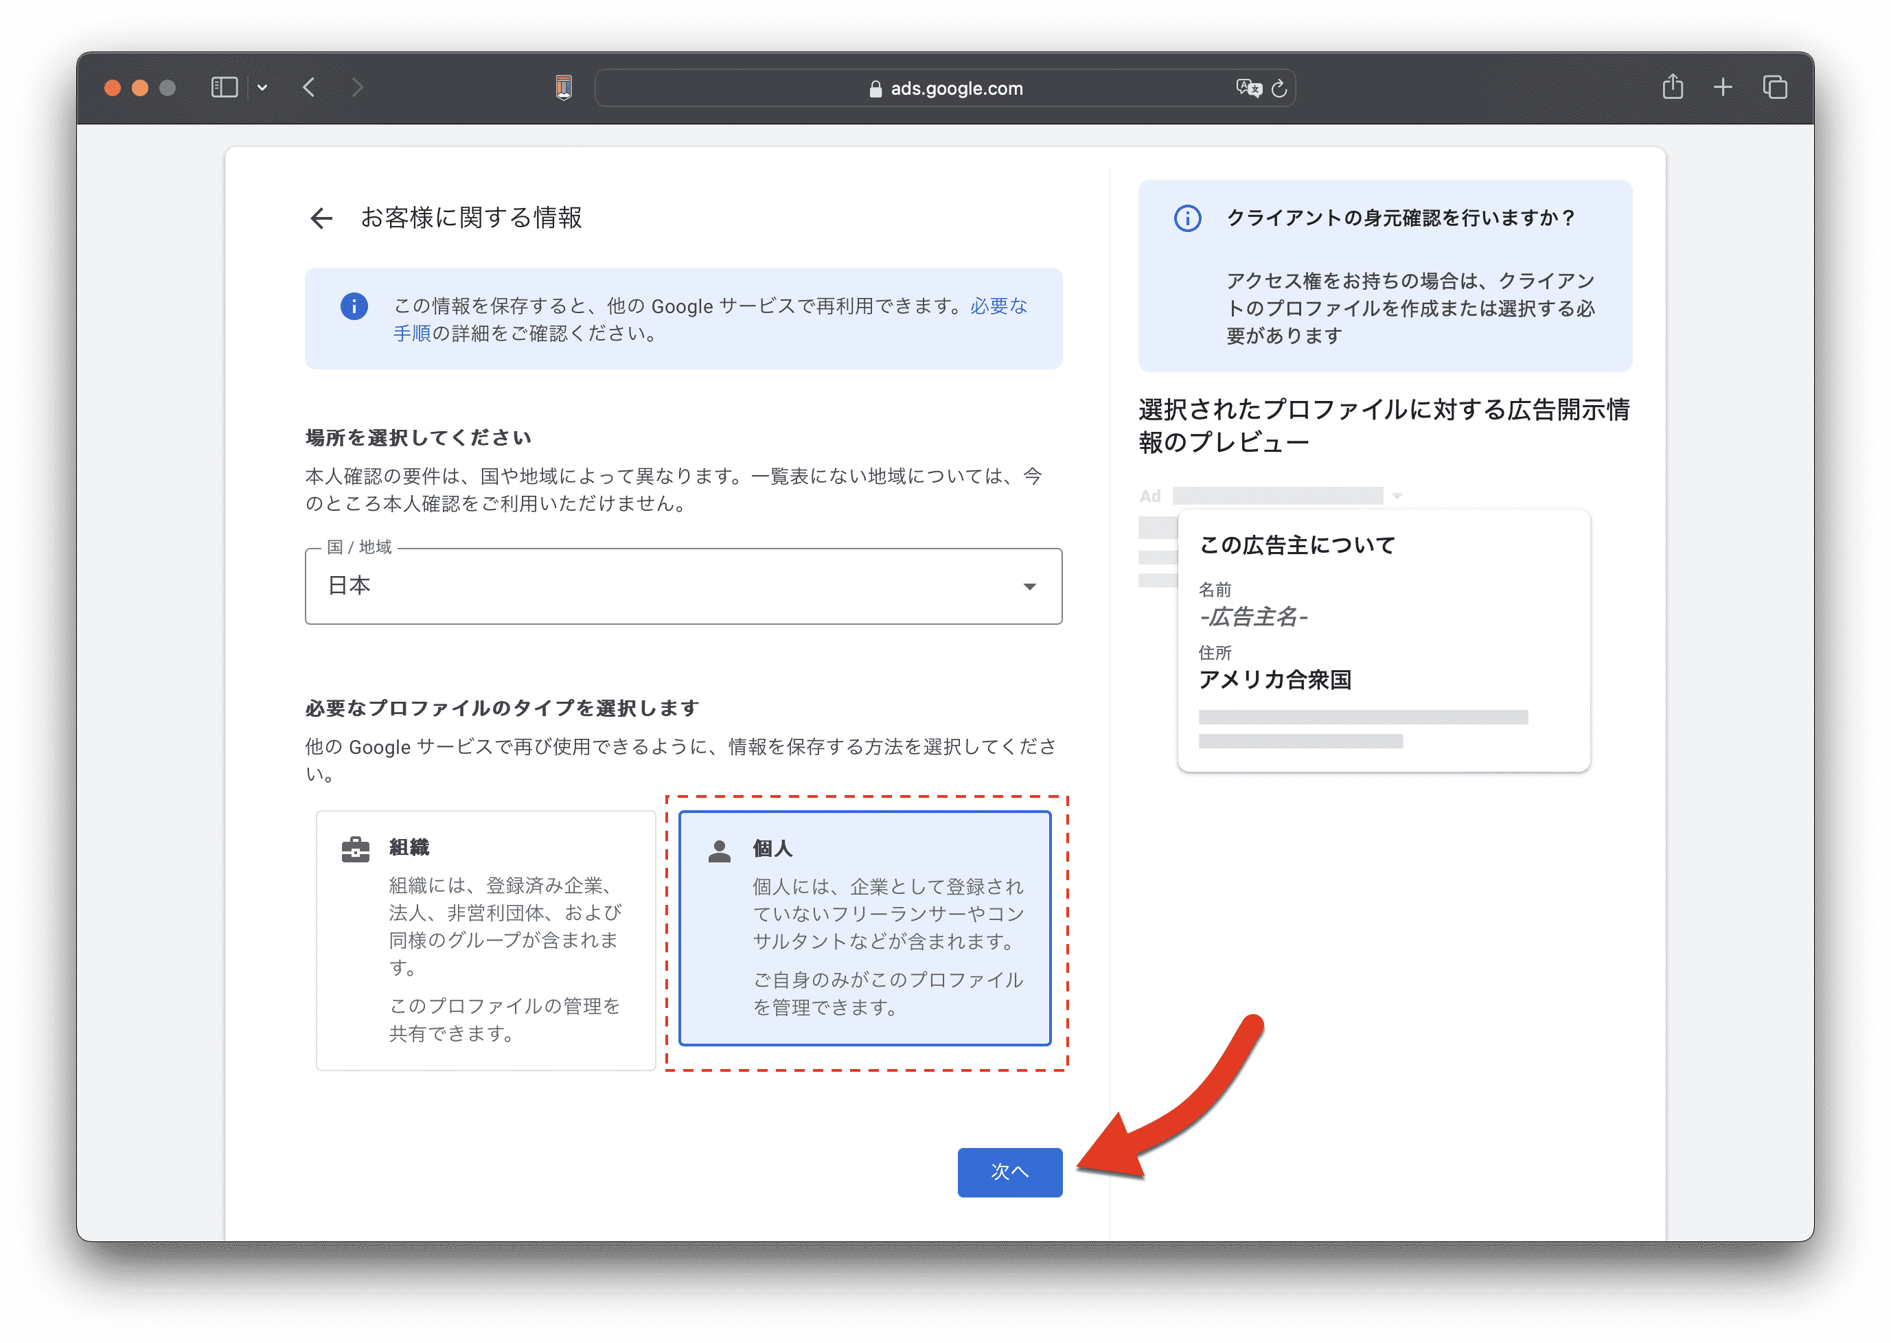Select the 組織 profile type card
The height and width of the screenshot is (1343, 1891).
pyautogui.click(x=485, y=940)
